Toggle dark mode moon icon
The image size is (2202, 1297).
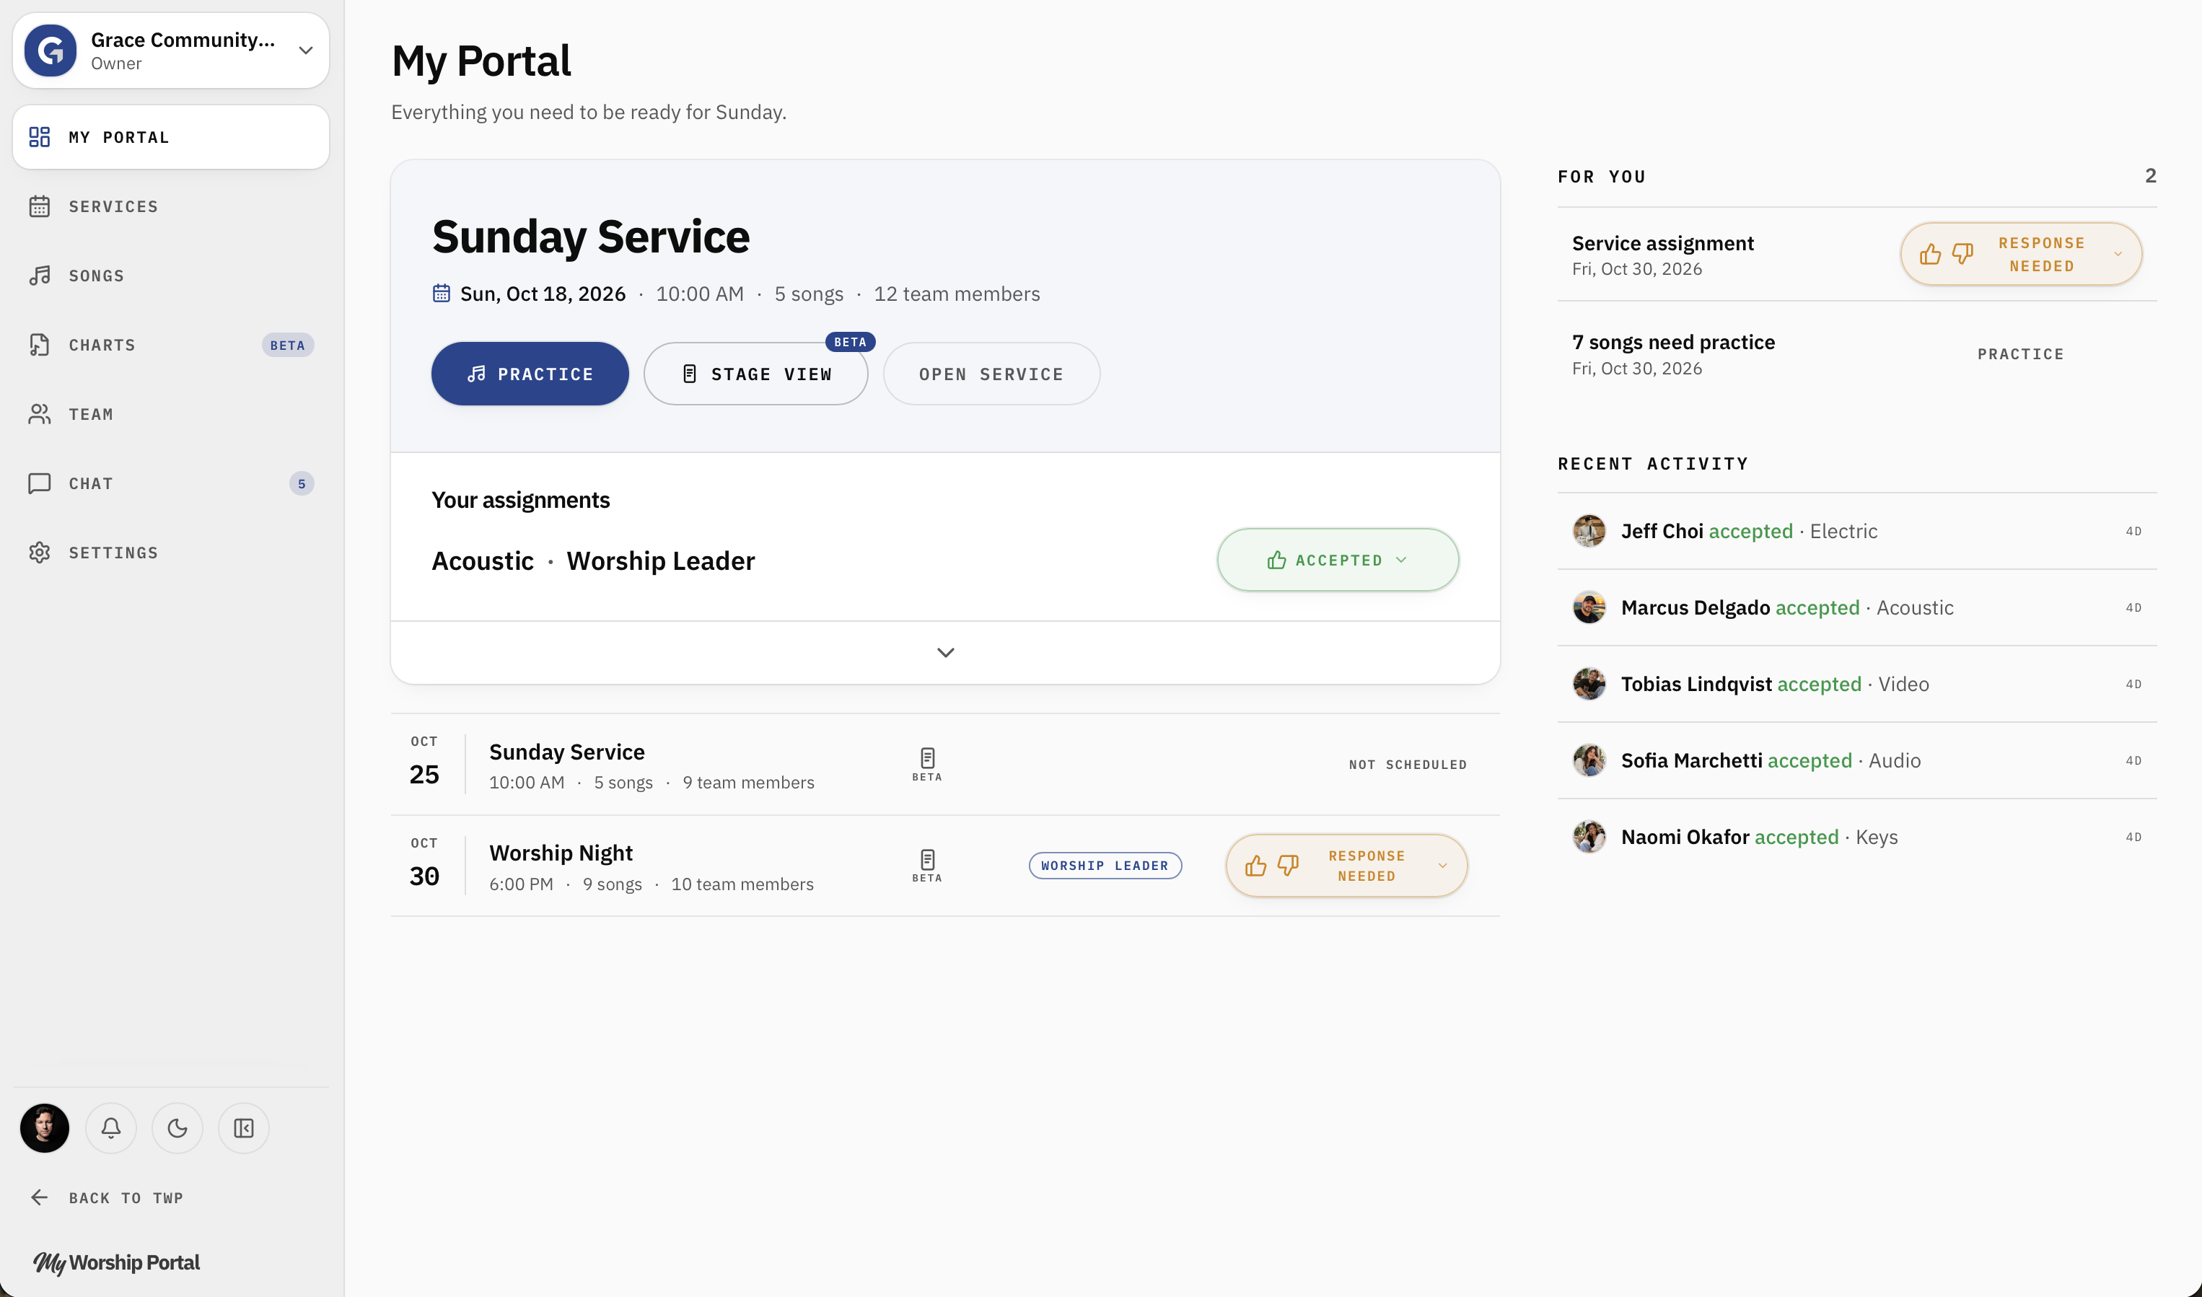tap(177, 1127)
